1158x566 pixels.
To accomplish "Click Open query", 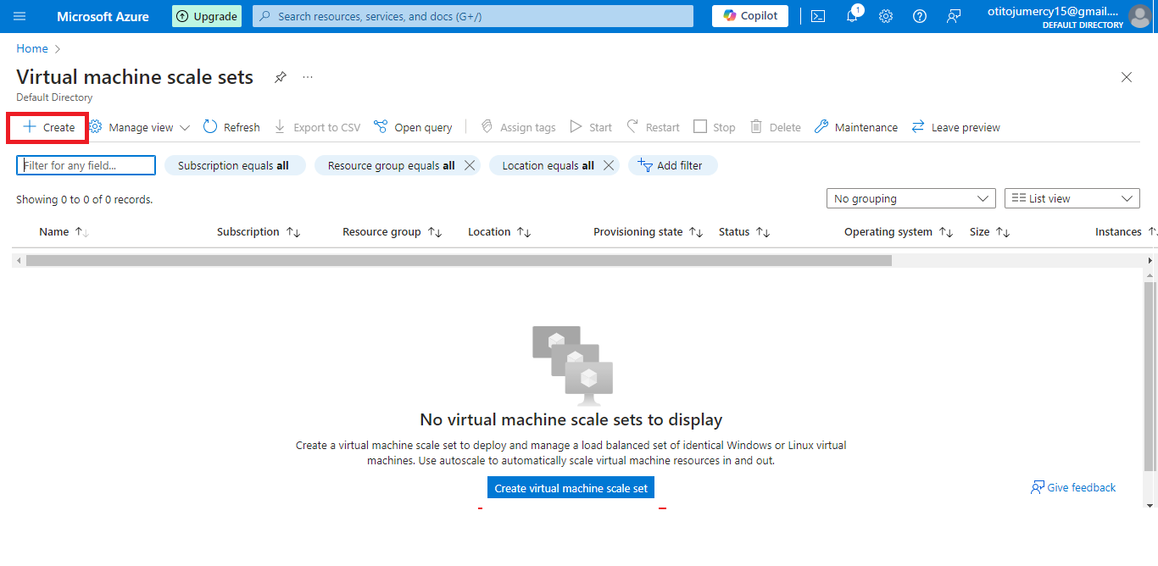I will [x=413, y=127].
